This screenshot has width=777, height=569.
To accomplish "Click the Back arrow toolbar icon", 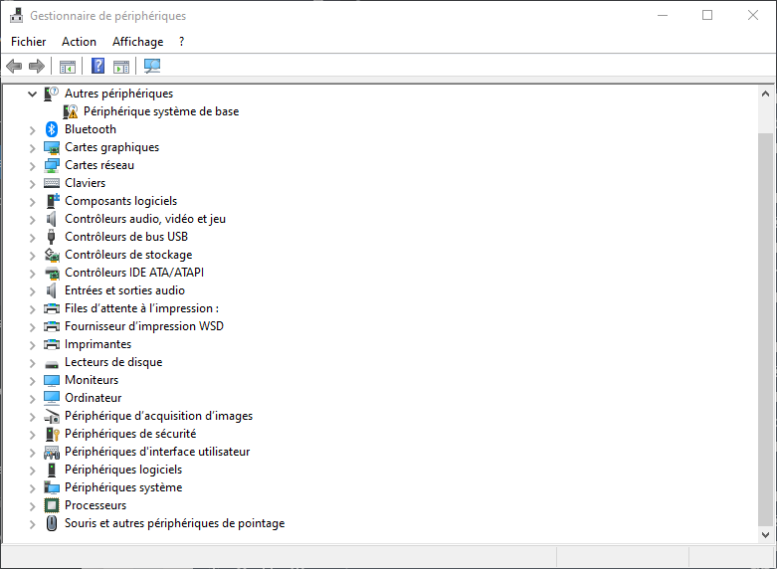I will (14, 67).
